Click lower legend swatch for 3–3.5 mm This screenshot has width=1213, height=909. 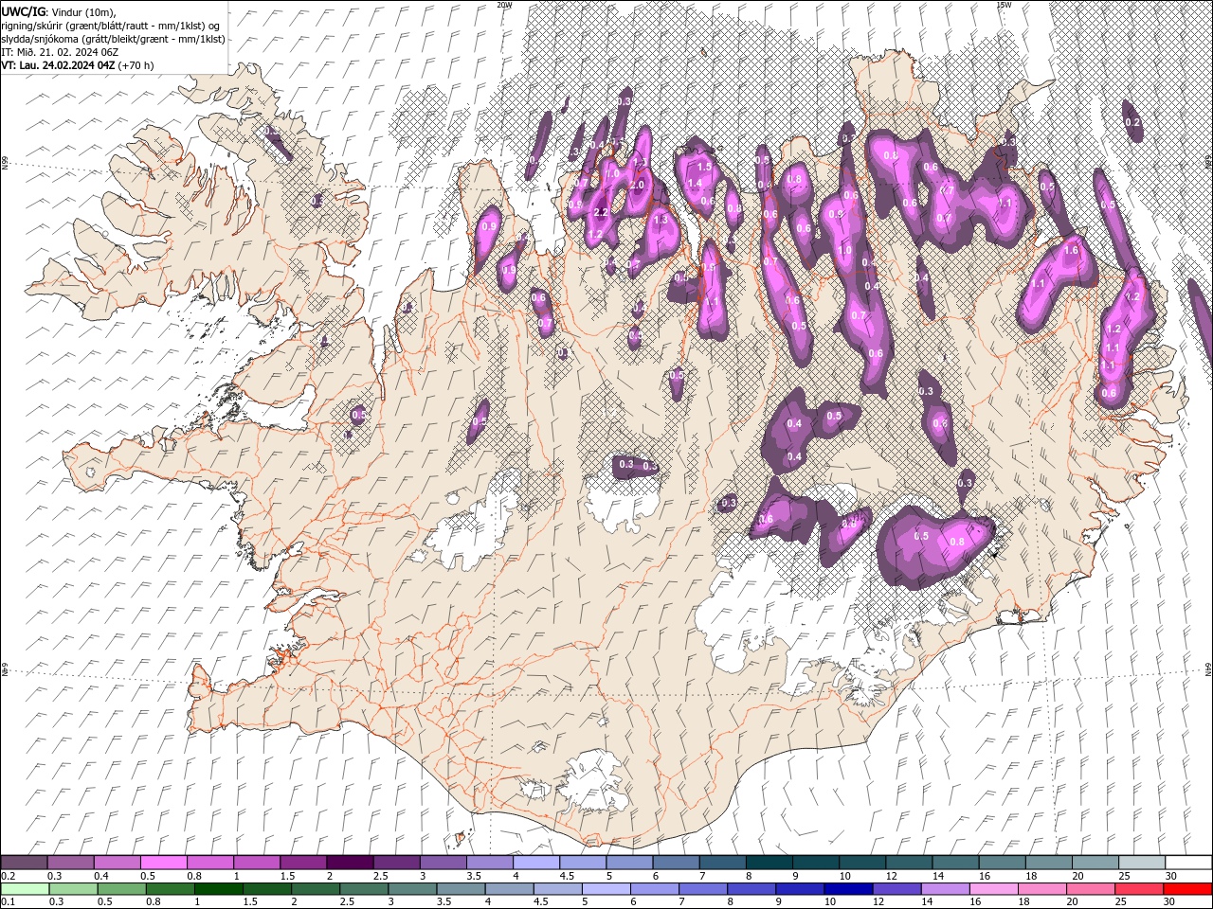pos(411,889)
